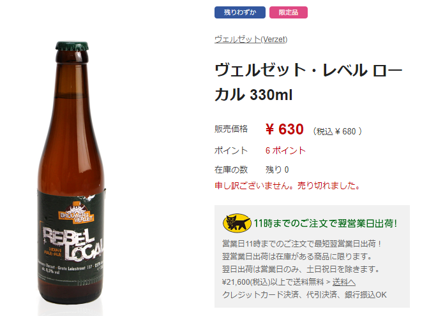Open the 送料へ shipping link
This screenshot has height=316, width=422.
[343, 282]
